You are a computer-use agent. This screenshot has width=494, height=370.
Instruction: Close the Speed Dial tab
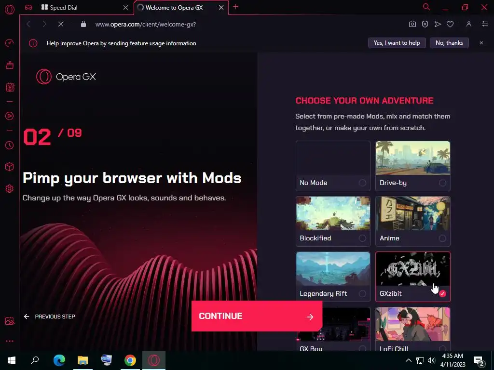126,8
